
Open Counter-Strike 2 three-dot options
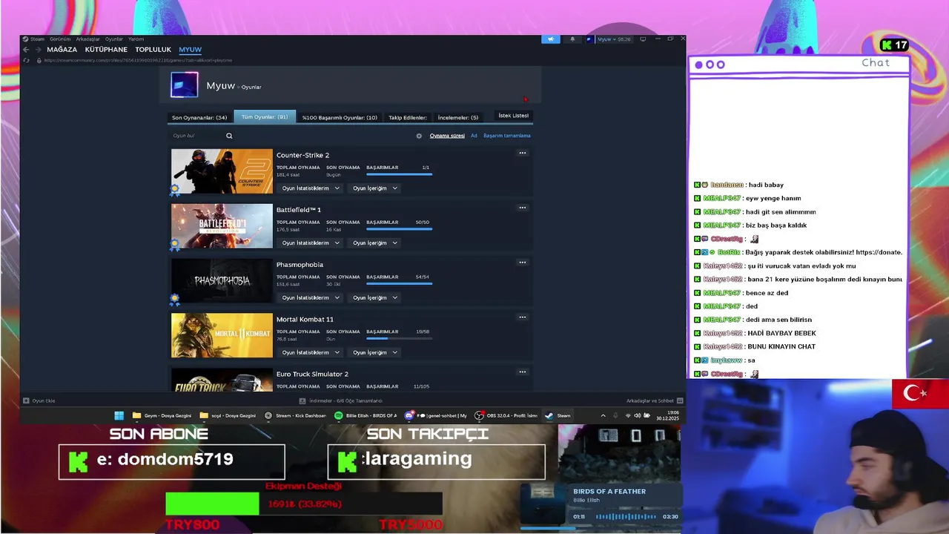point(522,153)
